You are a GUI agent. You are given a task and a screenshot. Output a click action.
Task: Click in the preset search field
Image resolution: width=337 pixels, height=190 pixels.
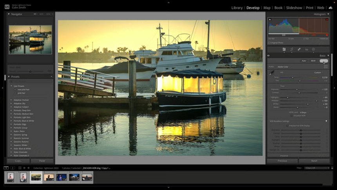pos(31,81)
